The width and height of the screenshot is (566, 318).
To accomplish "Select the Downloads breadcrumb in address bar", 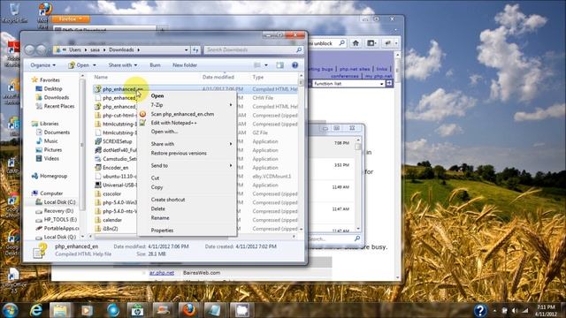I will pyautogui.click(x=121, y=49).
